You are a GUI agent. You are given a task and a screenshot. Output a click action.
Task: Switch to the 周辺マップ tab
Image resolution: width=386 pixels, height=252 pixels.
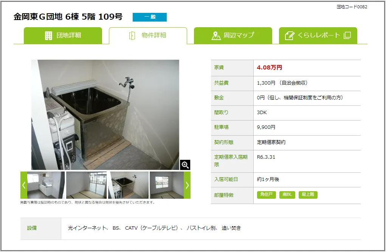pos(233,36)
